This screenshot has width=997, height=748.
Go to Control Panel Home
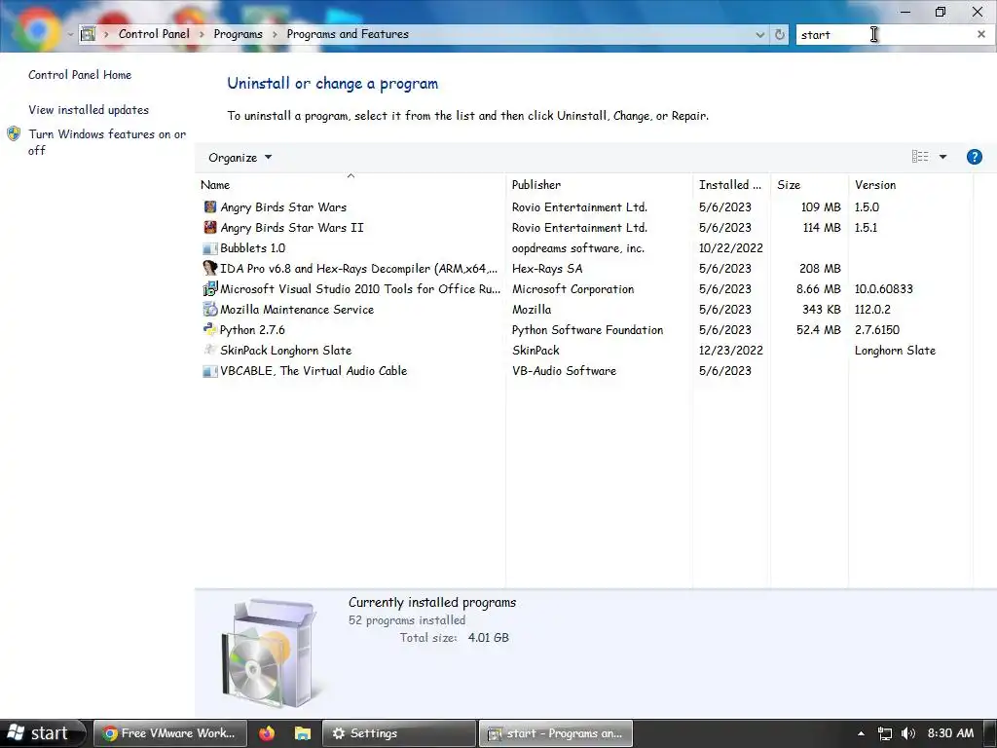tap(80, 75)
